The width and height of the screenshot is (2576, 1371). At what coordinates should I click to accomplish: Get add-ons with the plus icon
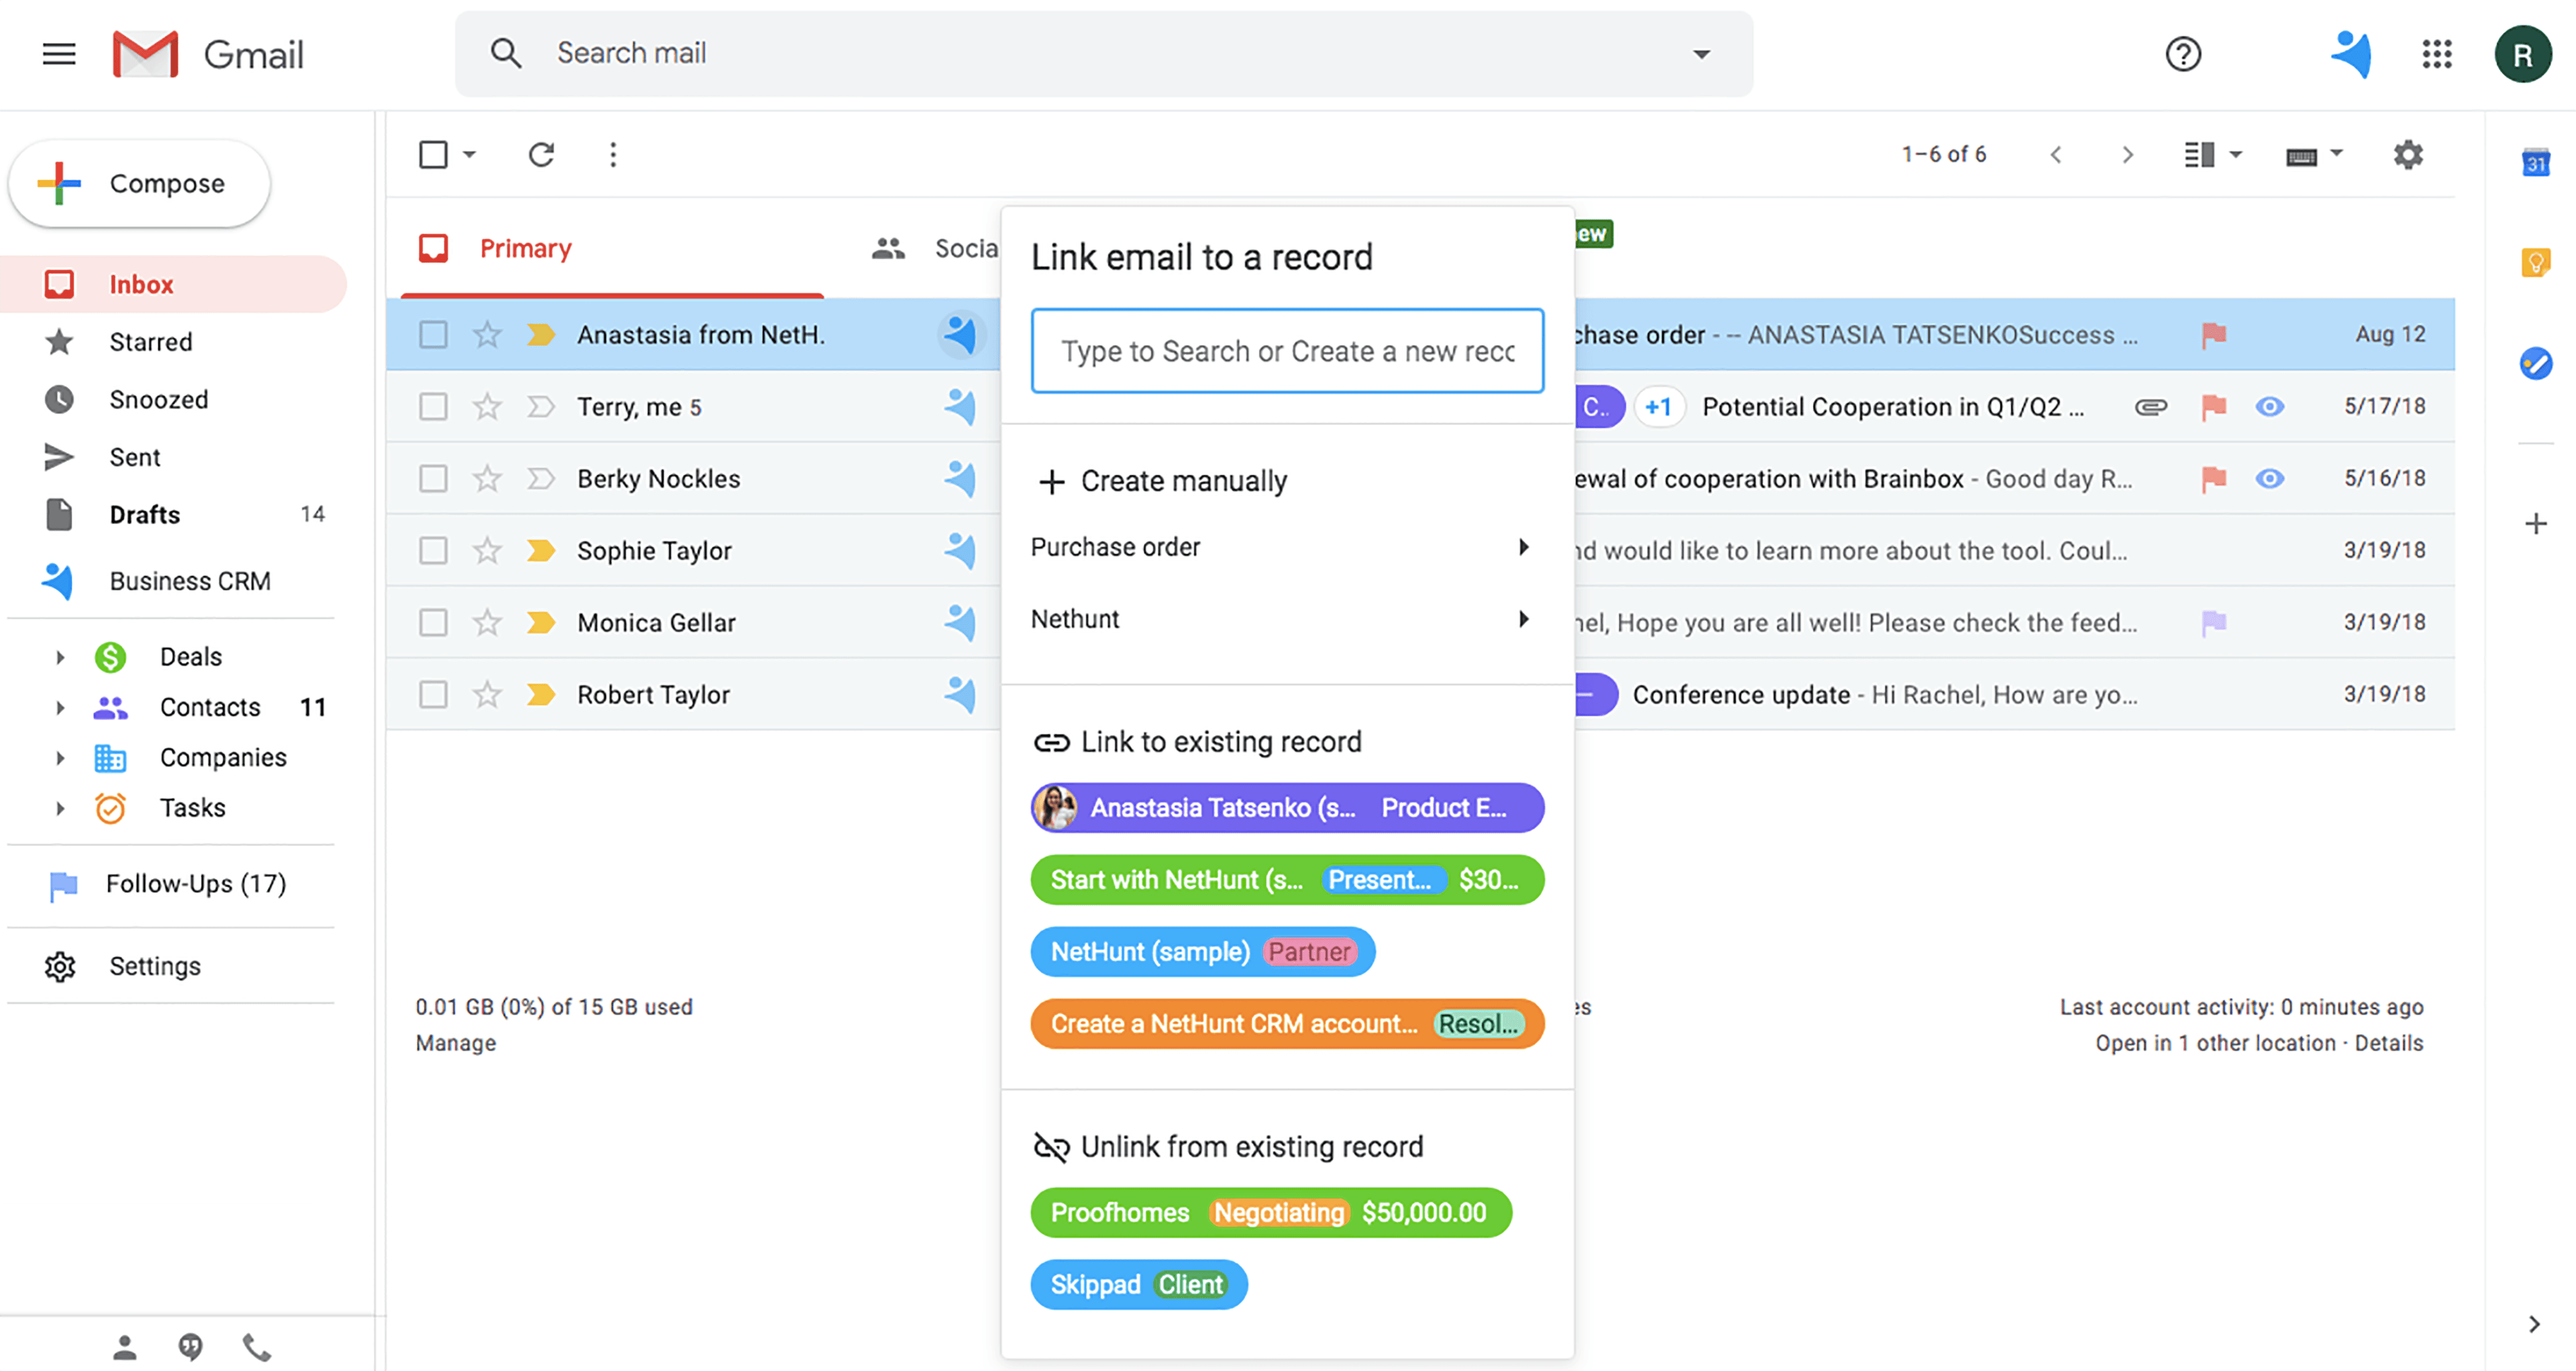click(2535, 523)
